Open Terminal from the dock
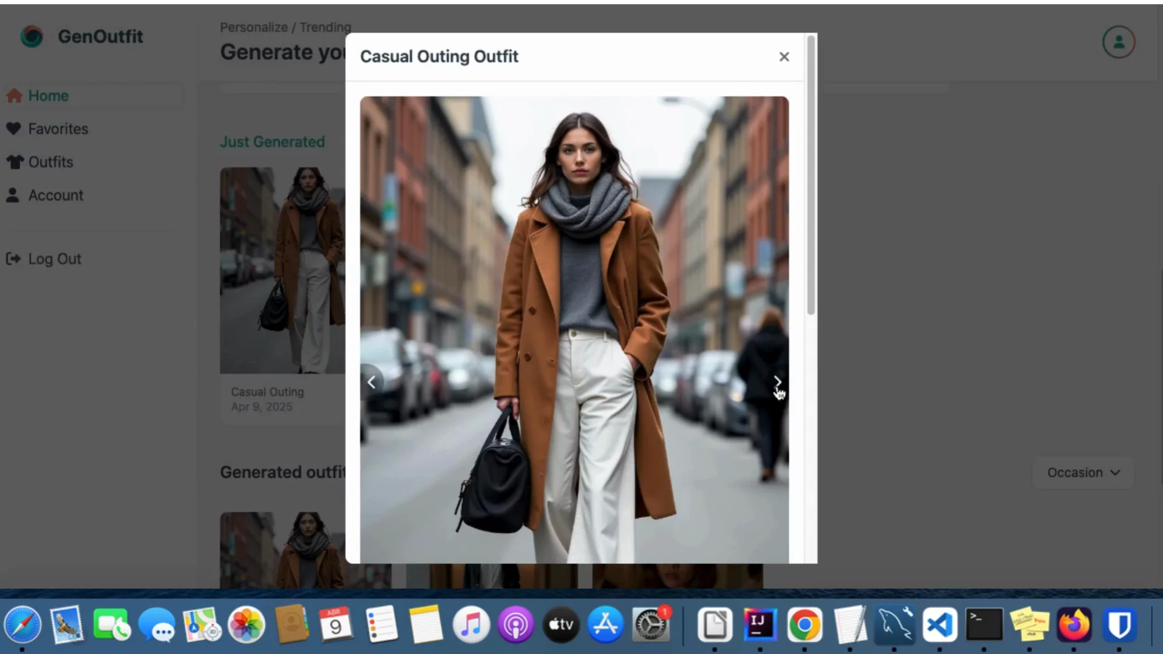Viewport: 1163px width, 654px height. pos(984,625)
